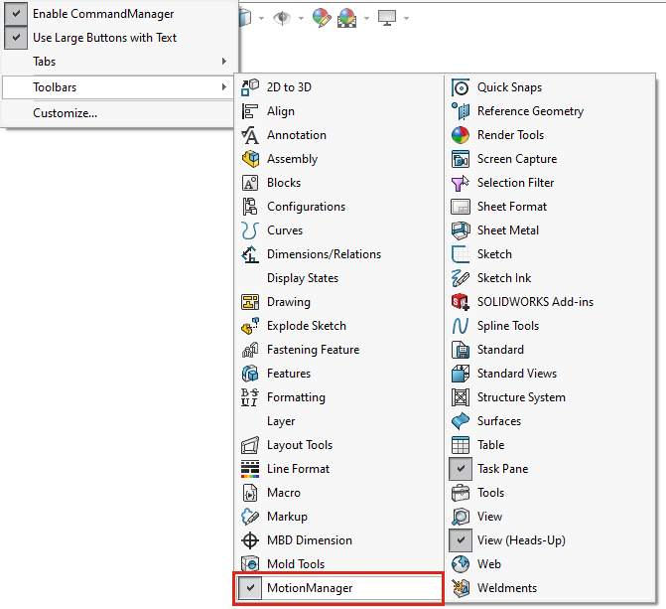Screen dimensions: 666x609
Task: Expand the Tabs submenu
Action: pos(119,62)
